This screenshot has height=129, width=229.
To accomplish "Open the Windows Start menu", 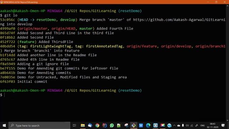I will [x=4, y=125].
